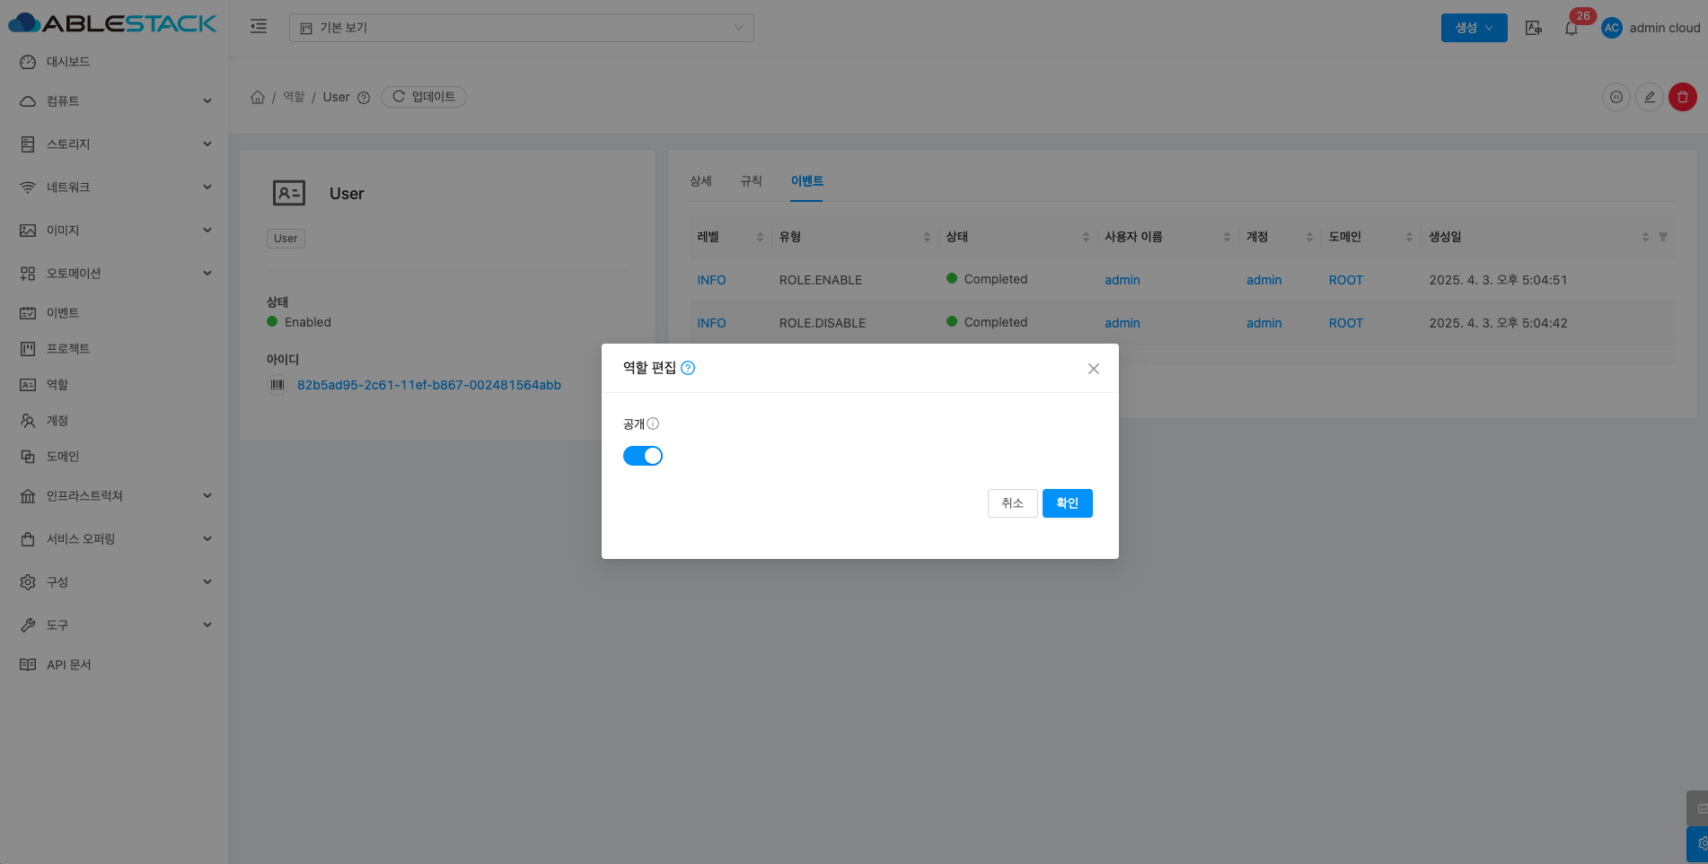Open the 생성 create dropdown button

[x=1474, y=28]
